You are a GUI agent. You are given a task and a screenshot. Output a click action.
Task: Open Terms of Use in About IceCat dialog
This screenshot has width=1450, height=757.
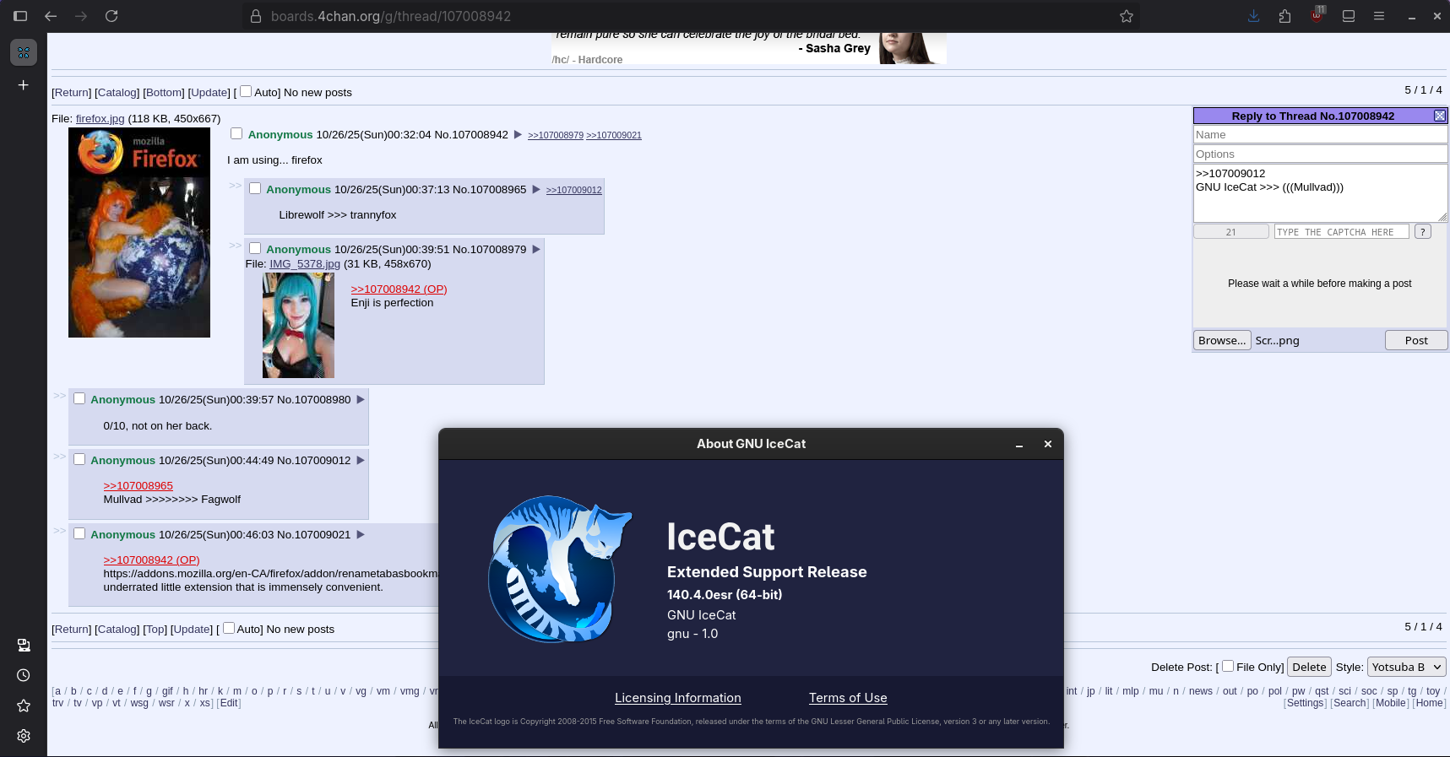click(x=848, y=698)
